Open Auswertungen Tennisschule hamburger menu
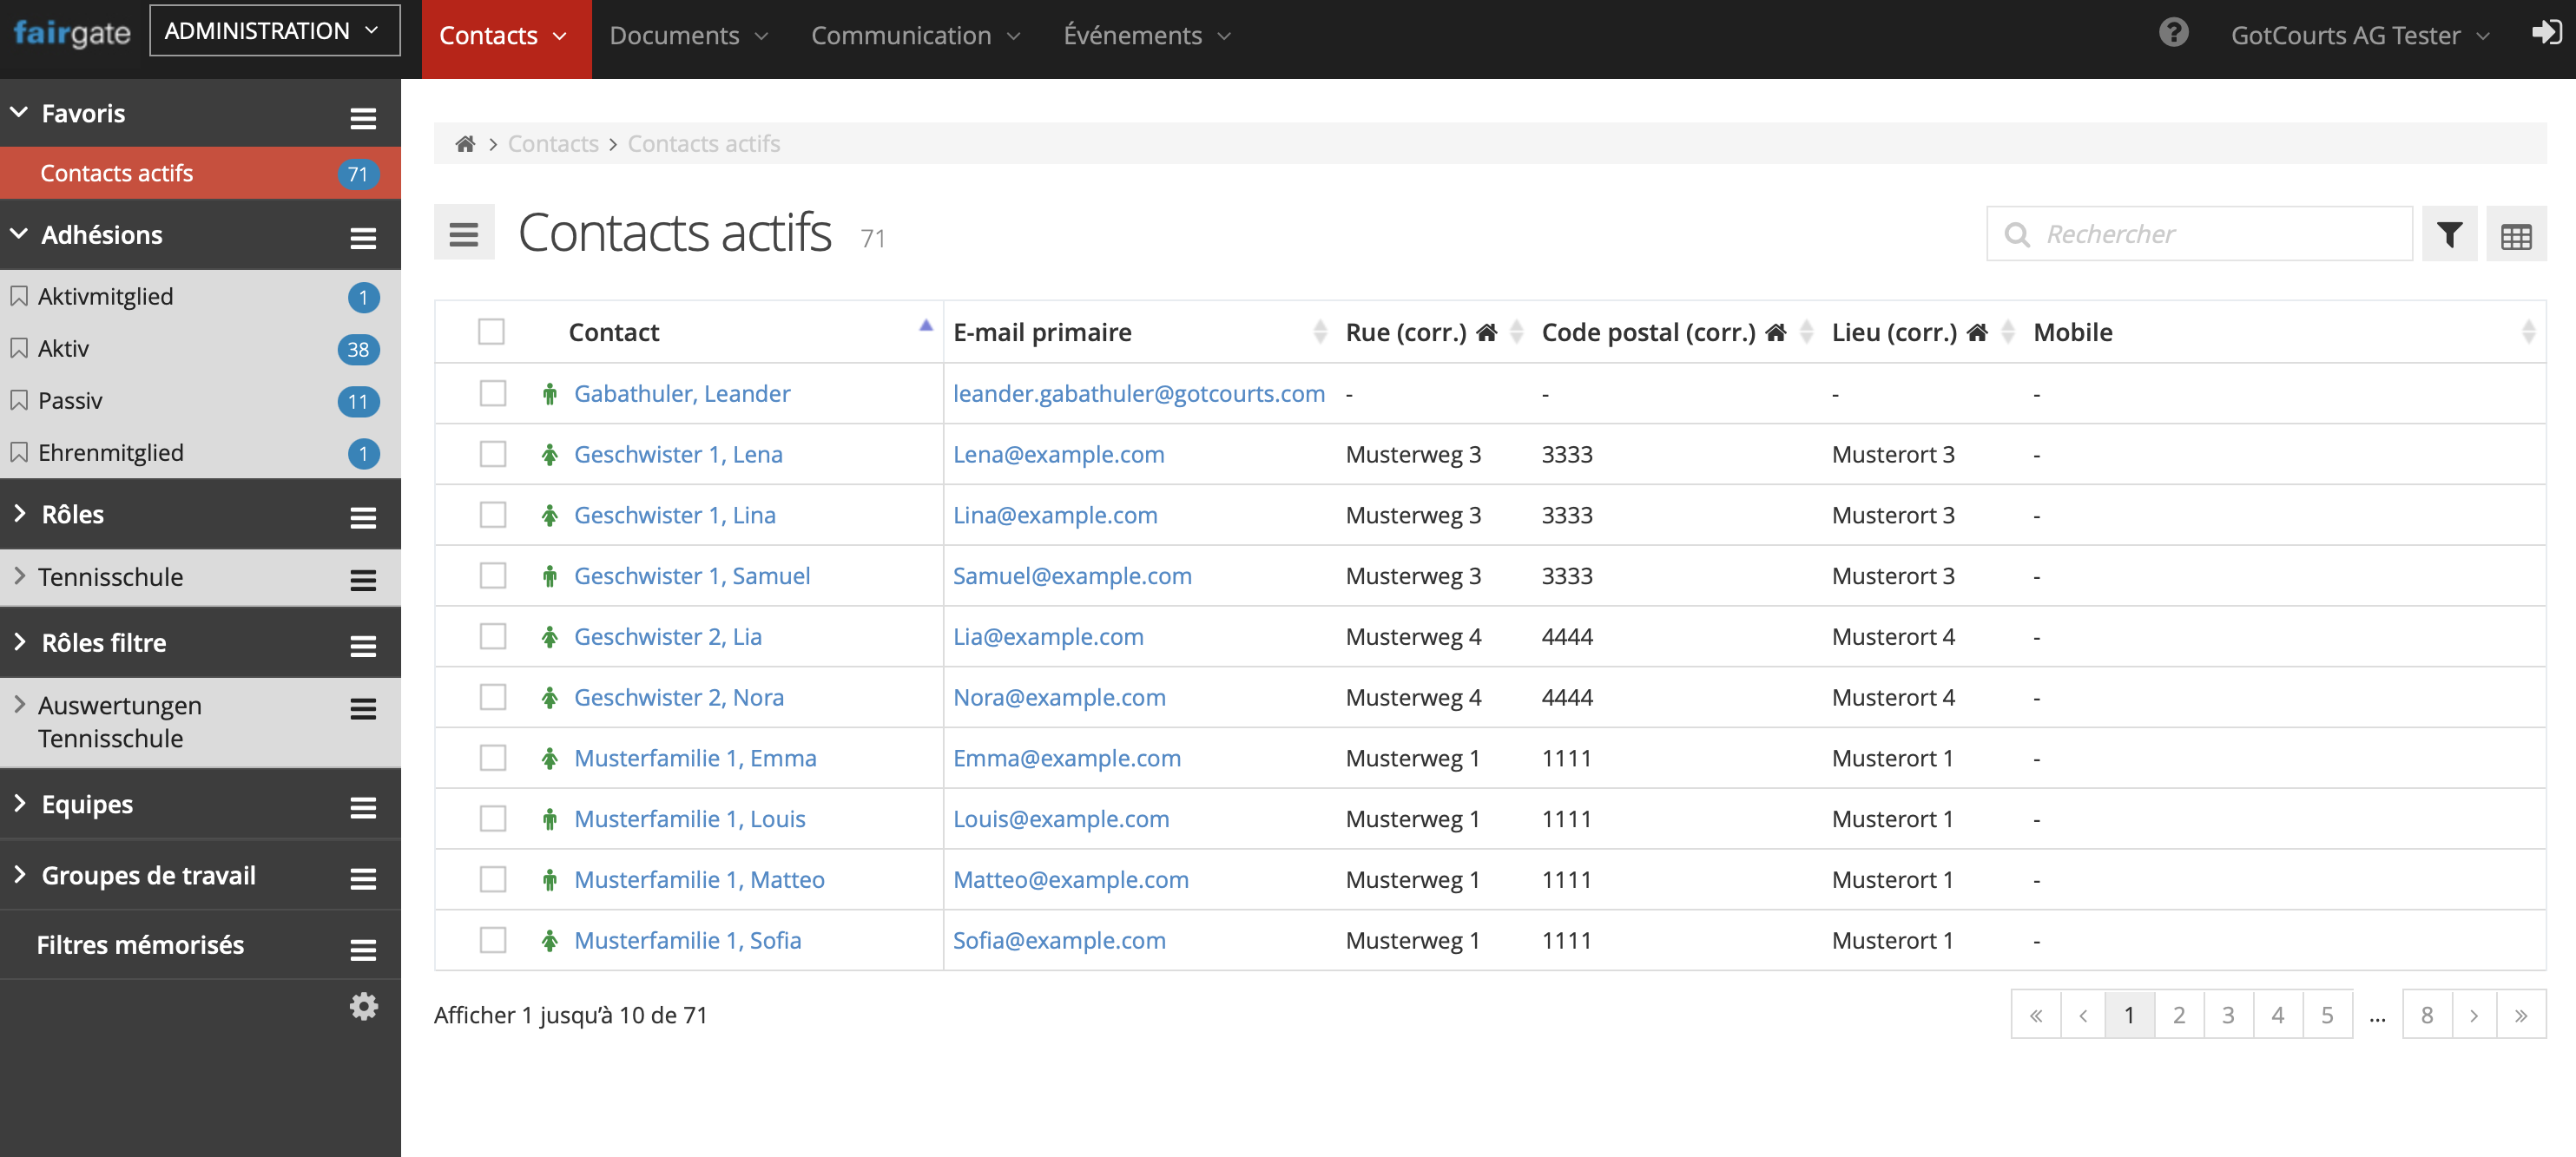This screenshot has width=2576, height=1157. click(x=363, y=709)
